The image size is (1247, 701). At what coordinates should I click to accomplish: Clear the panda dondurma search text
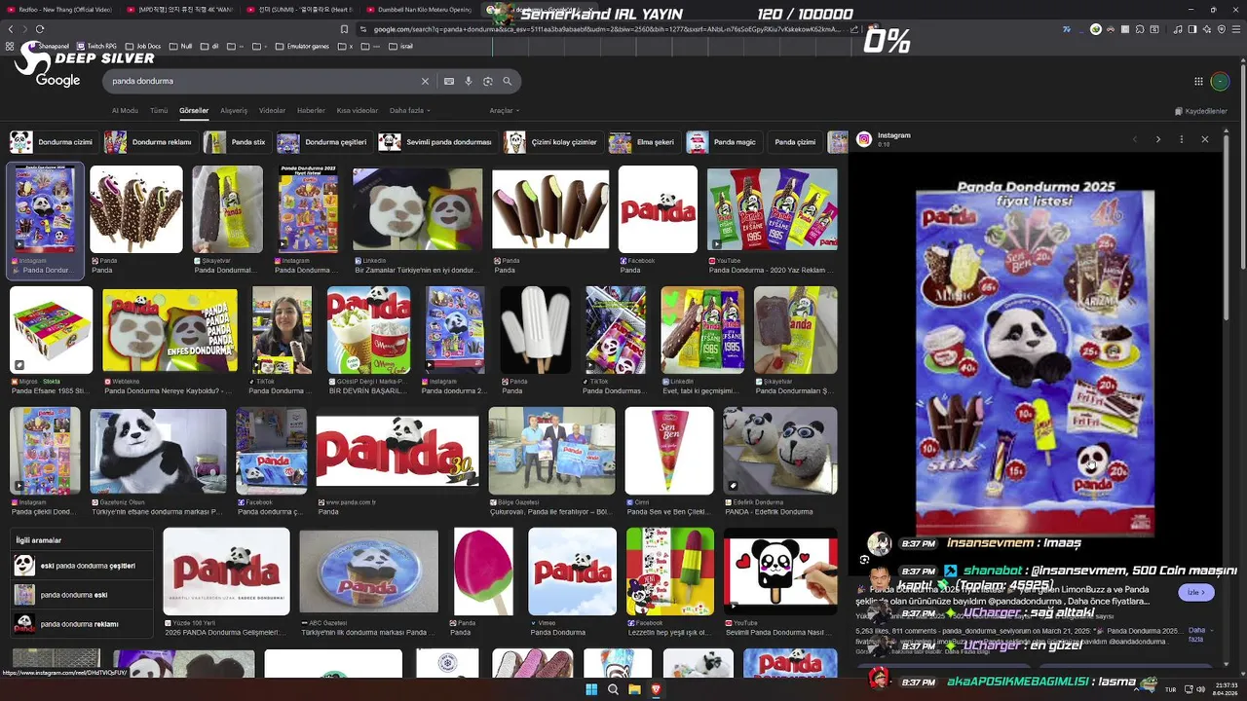tap(425, 82)
